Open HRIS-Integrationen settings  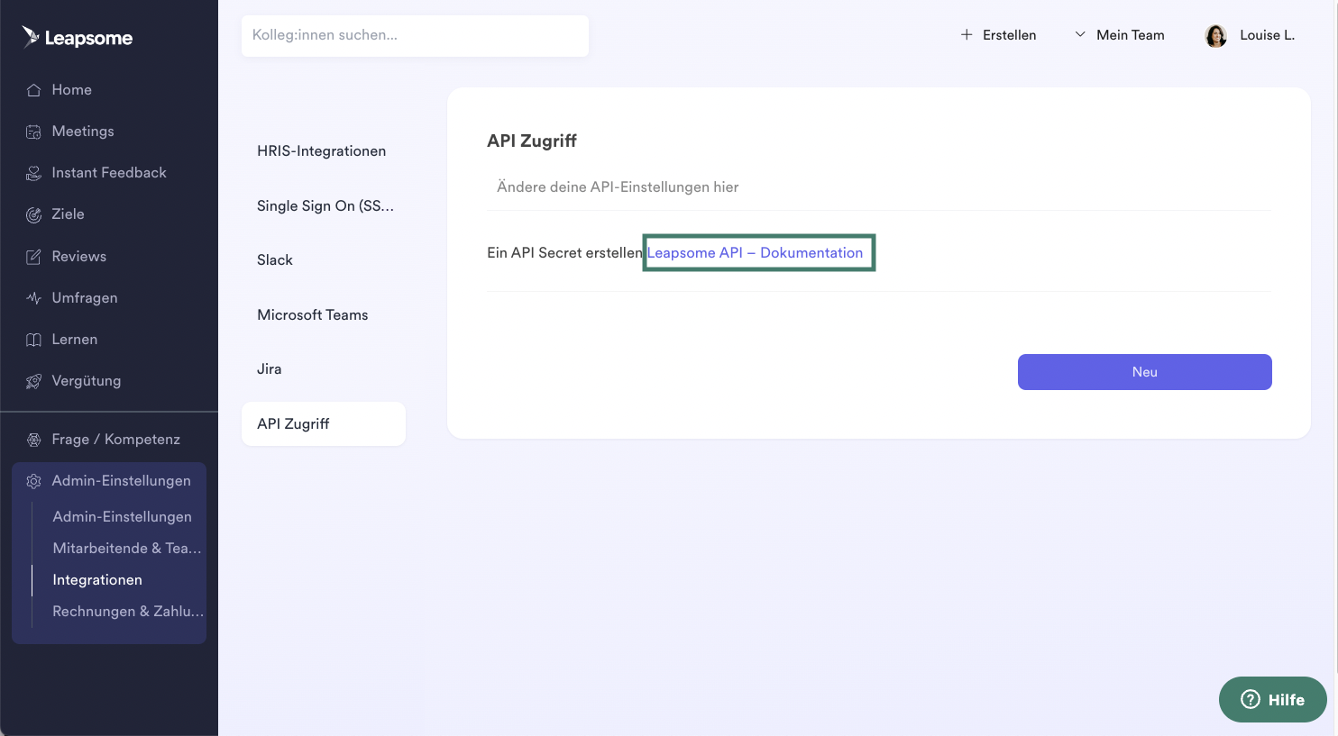point(322,151)
